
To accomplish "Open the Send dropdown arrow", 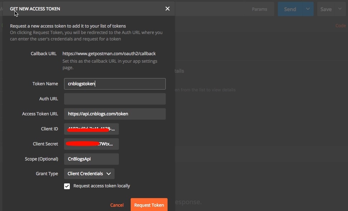I will (308, 9).
